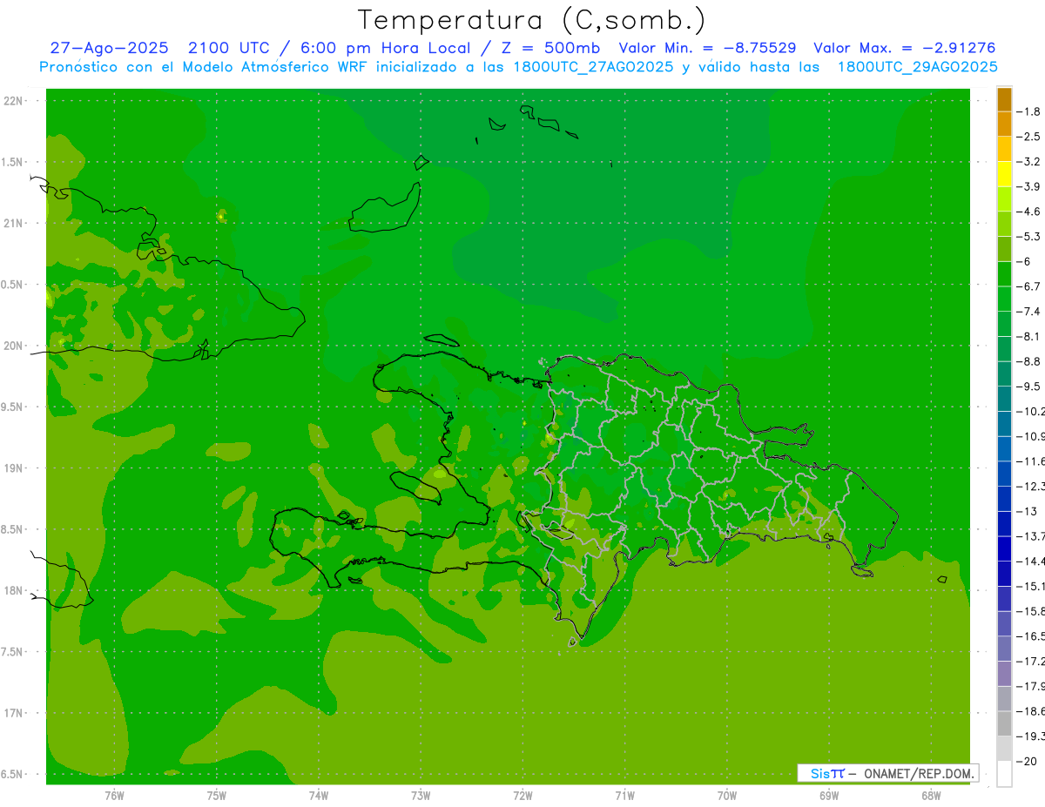Click the '22N' latitude label

[14, 101]
